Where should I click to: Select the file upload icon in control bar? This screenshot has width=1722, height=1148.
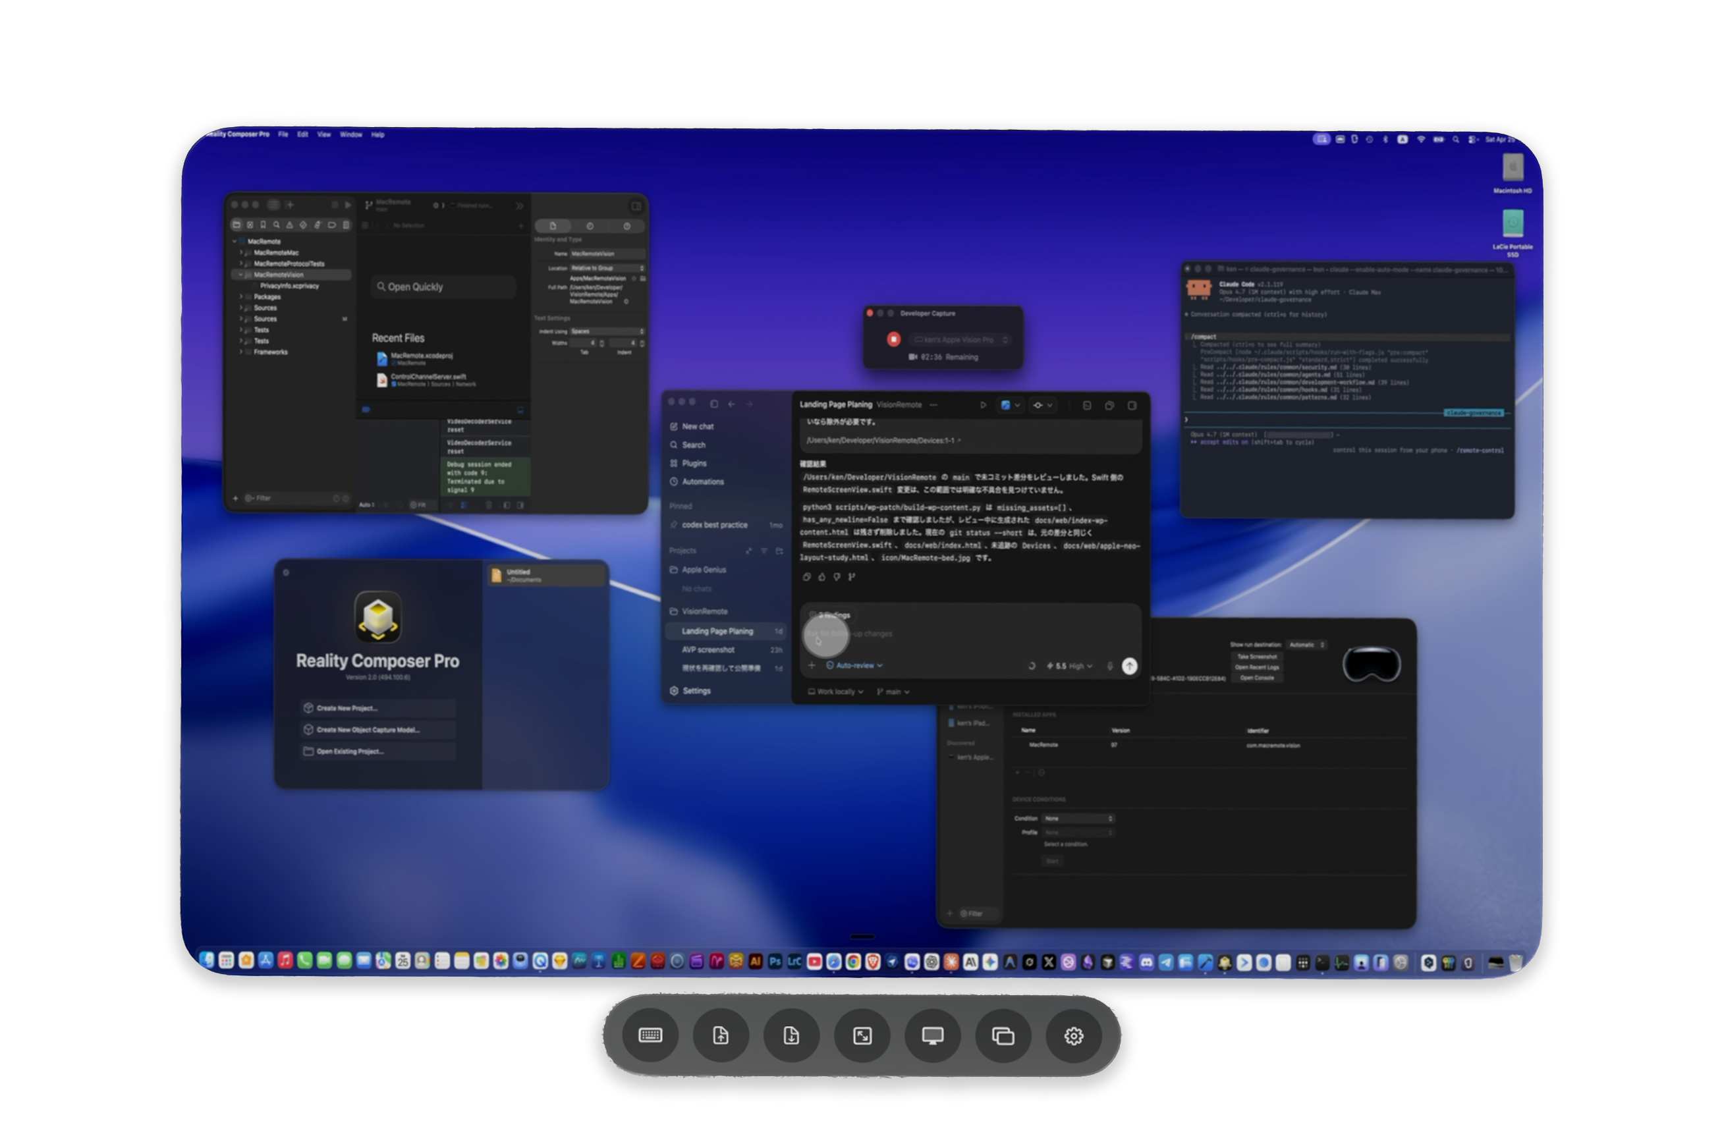[x=721, y=1035]
